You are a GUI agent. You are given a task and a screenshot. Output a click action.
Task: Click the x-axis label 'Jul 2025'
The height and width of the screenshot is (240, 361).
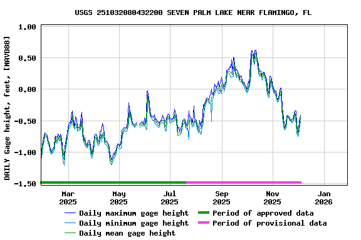pyautogui.click(x=170, y=198)
